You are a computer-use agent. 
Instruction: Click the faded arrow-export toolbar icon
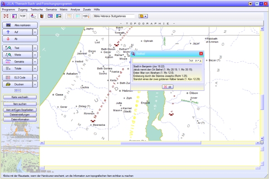[x=86, y=16]
